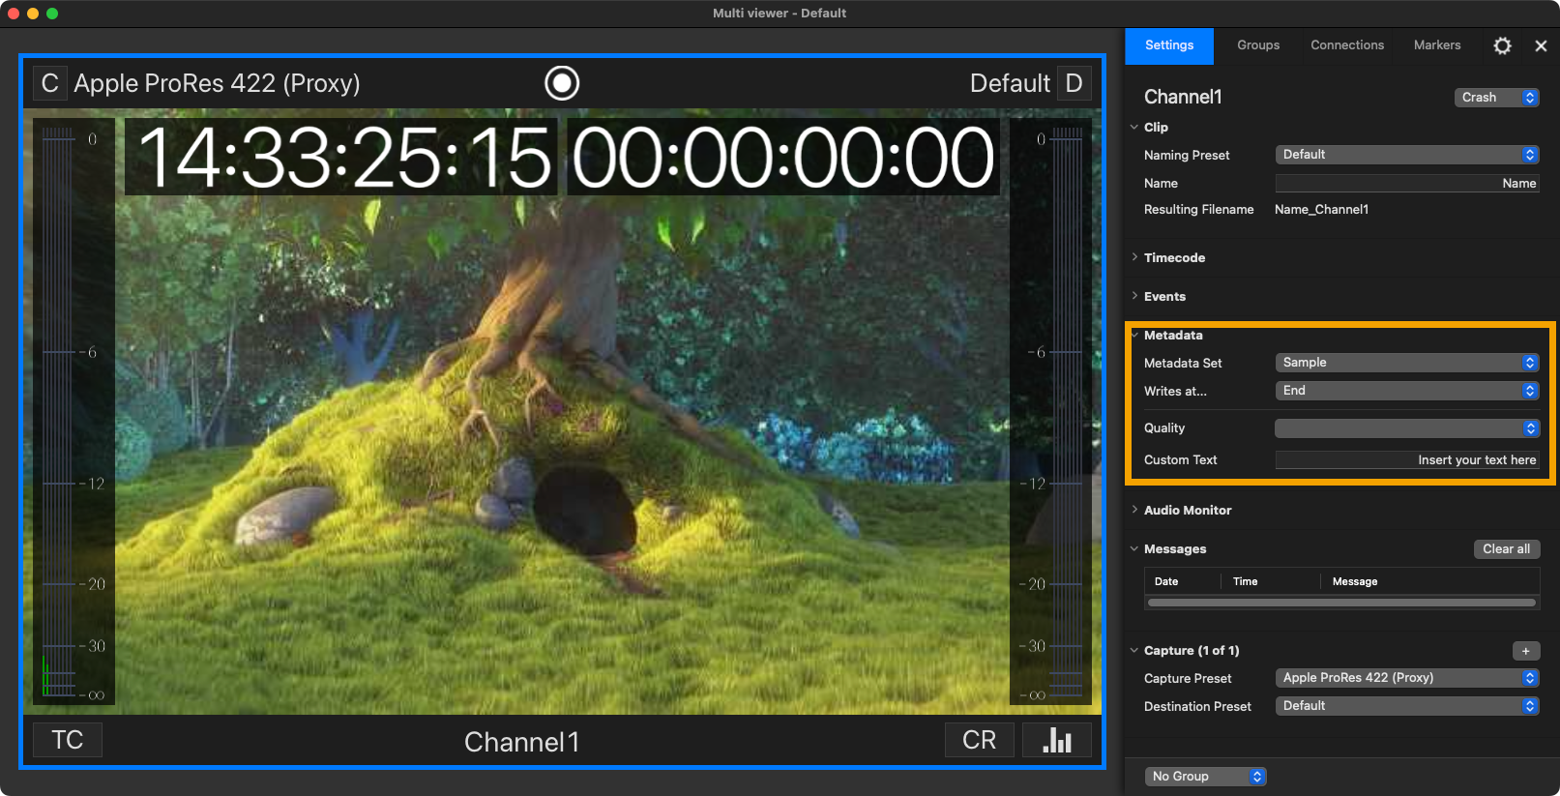The height and width of the screenshot is (796, 1560).
Task: Open the Connections tab
Action: (x=1347, y=45)
